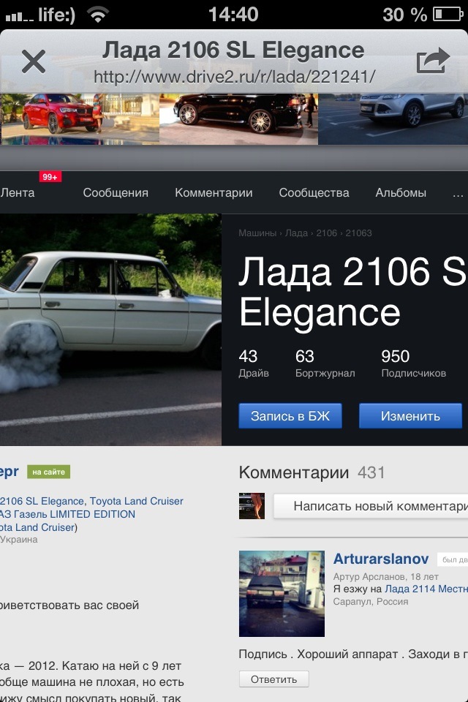
Task: Tap the Сарапул, Россия location text
Action: (370, 602)
